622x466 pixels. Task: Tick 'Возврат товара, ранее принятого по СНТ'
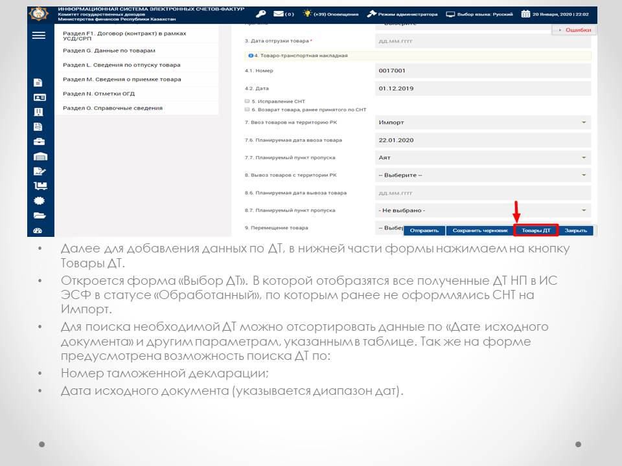pyautogui.click(x=247, y=109)
